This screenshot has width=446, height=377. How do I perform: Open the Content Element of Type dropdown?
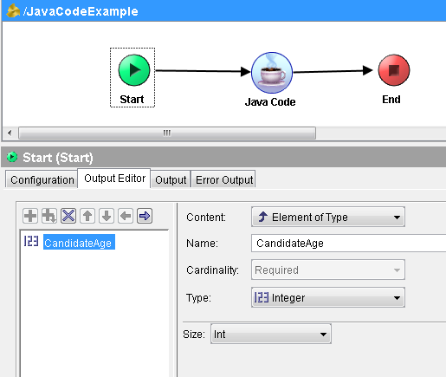point(328,217)
